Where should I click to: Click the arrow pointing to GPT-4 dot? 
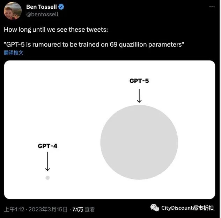(x=47, y=161)
